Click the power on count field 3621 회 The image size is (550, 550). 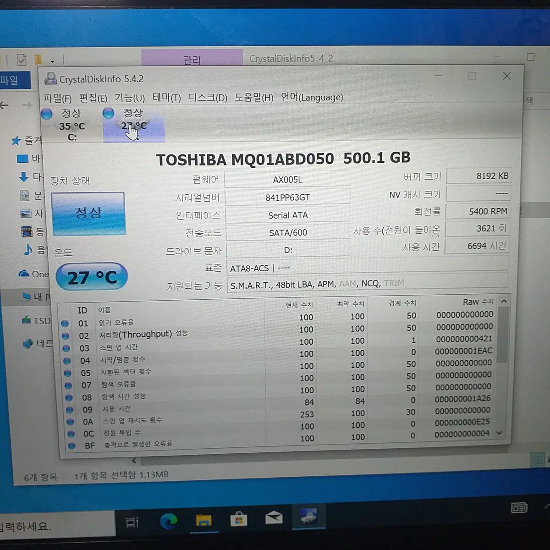478,229
